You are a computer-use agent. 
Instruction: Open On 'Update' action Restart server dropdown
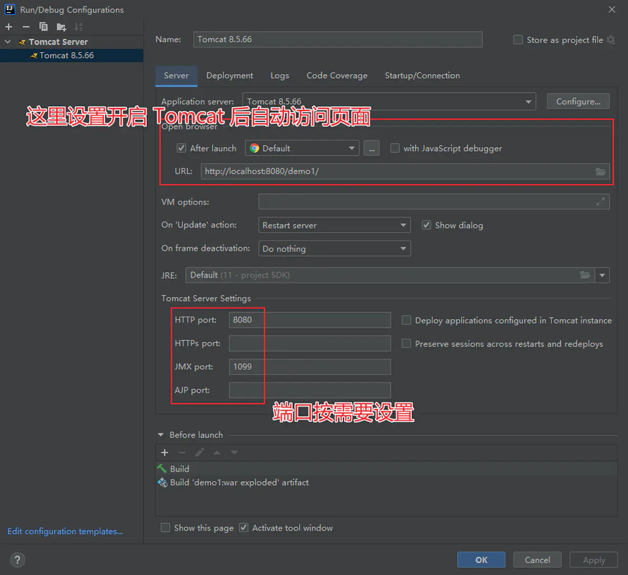pyautogui.click(x=334, y=226)
